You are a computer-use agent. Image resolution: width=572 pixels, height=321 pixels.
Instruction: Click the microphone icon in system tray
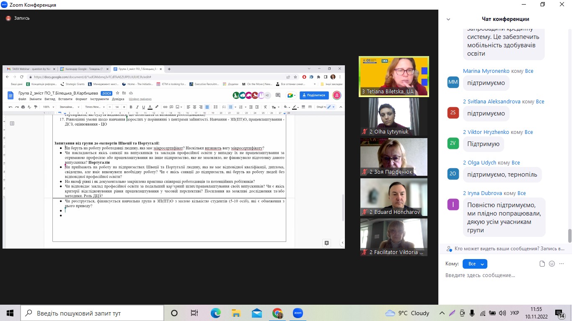click(472, 313)
